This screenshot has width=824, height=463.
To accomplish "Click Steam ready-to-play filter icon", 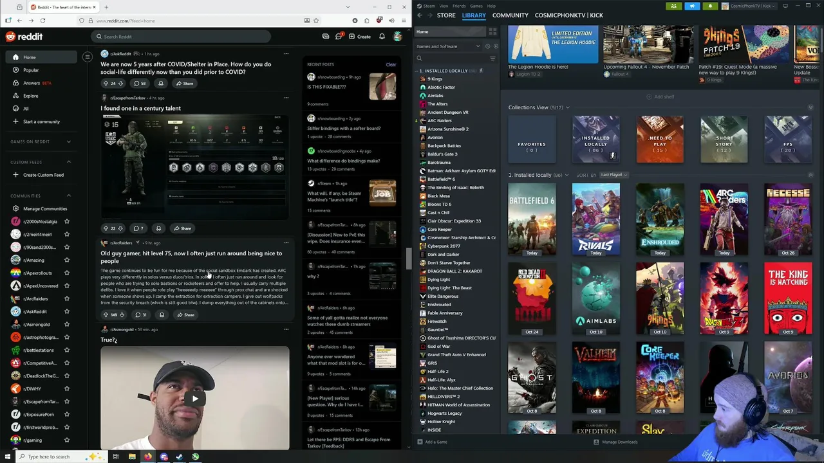I will 495,46.
